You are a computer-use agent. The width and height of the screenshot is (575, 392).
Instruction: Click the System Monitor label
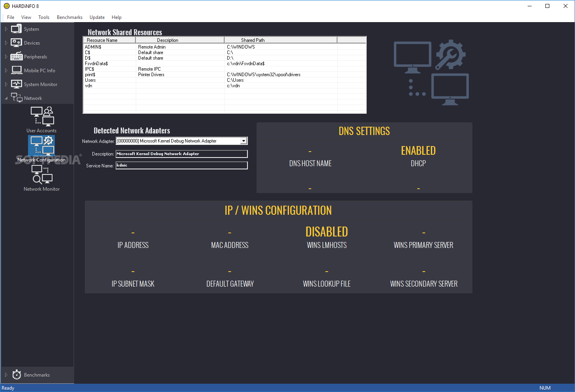tap(41, 84)
